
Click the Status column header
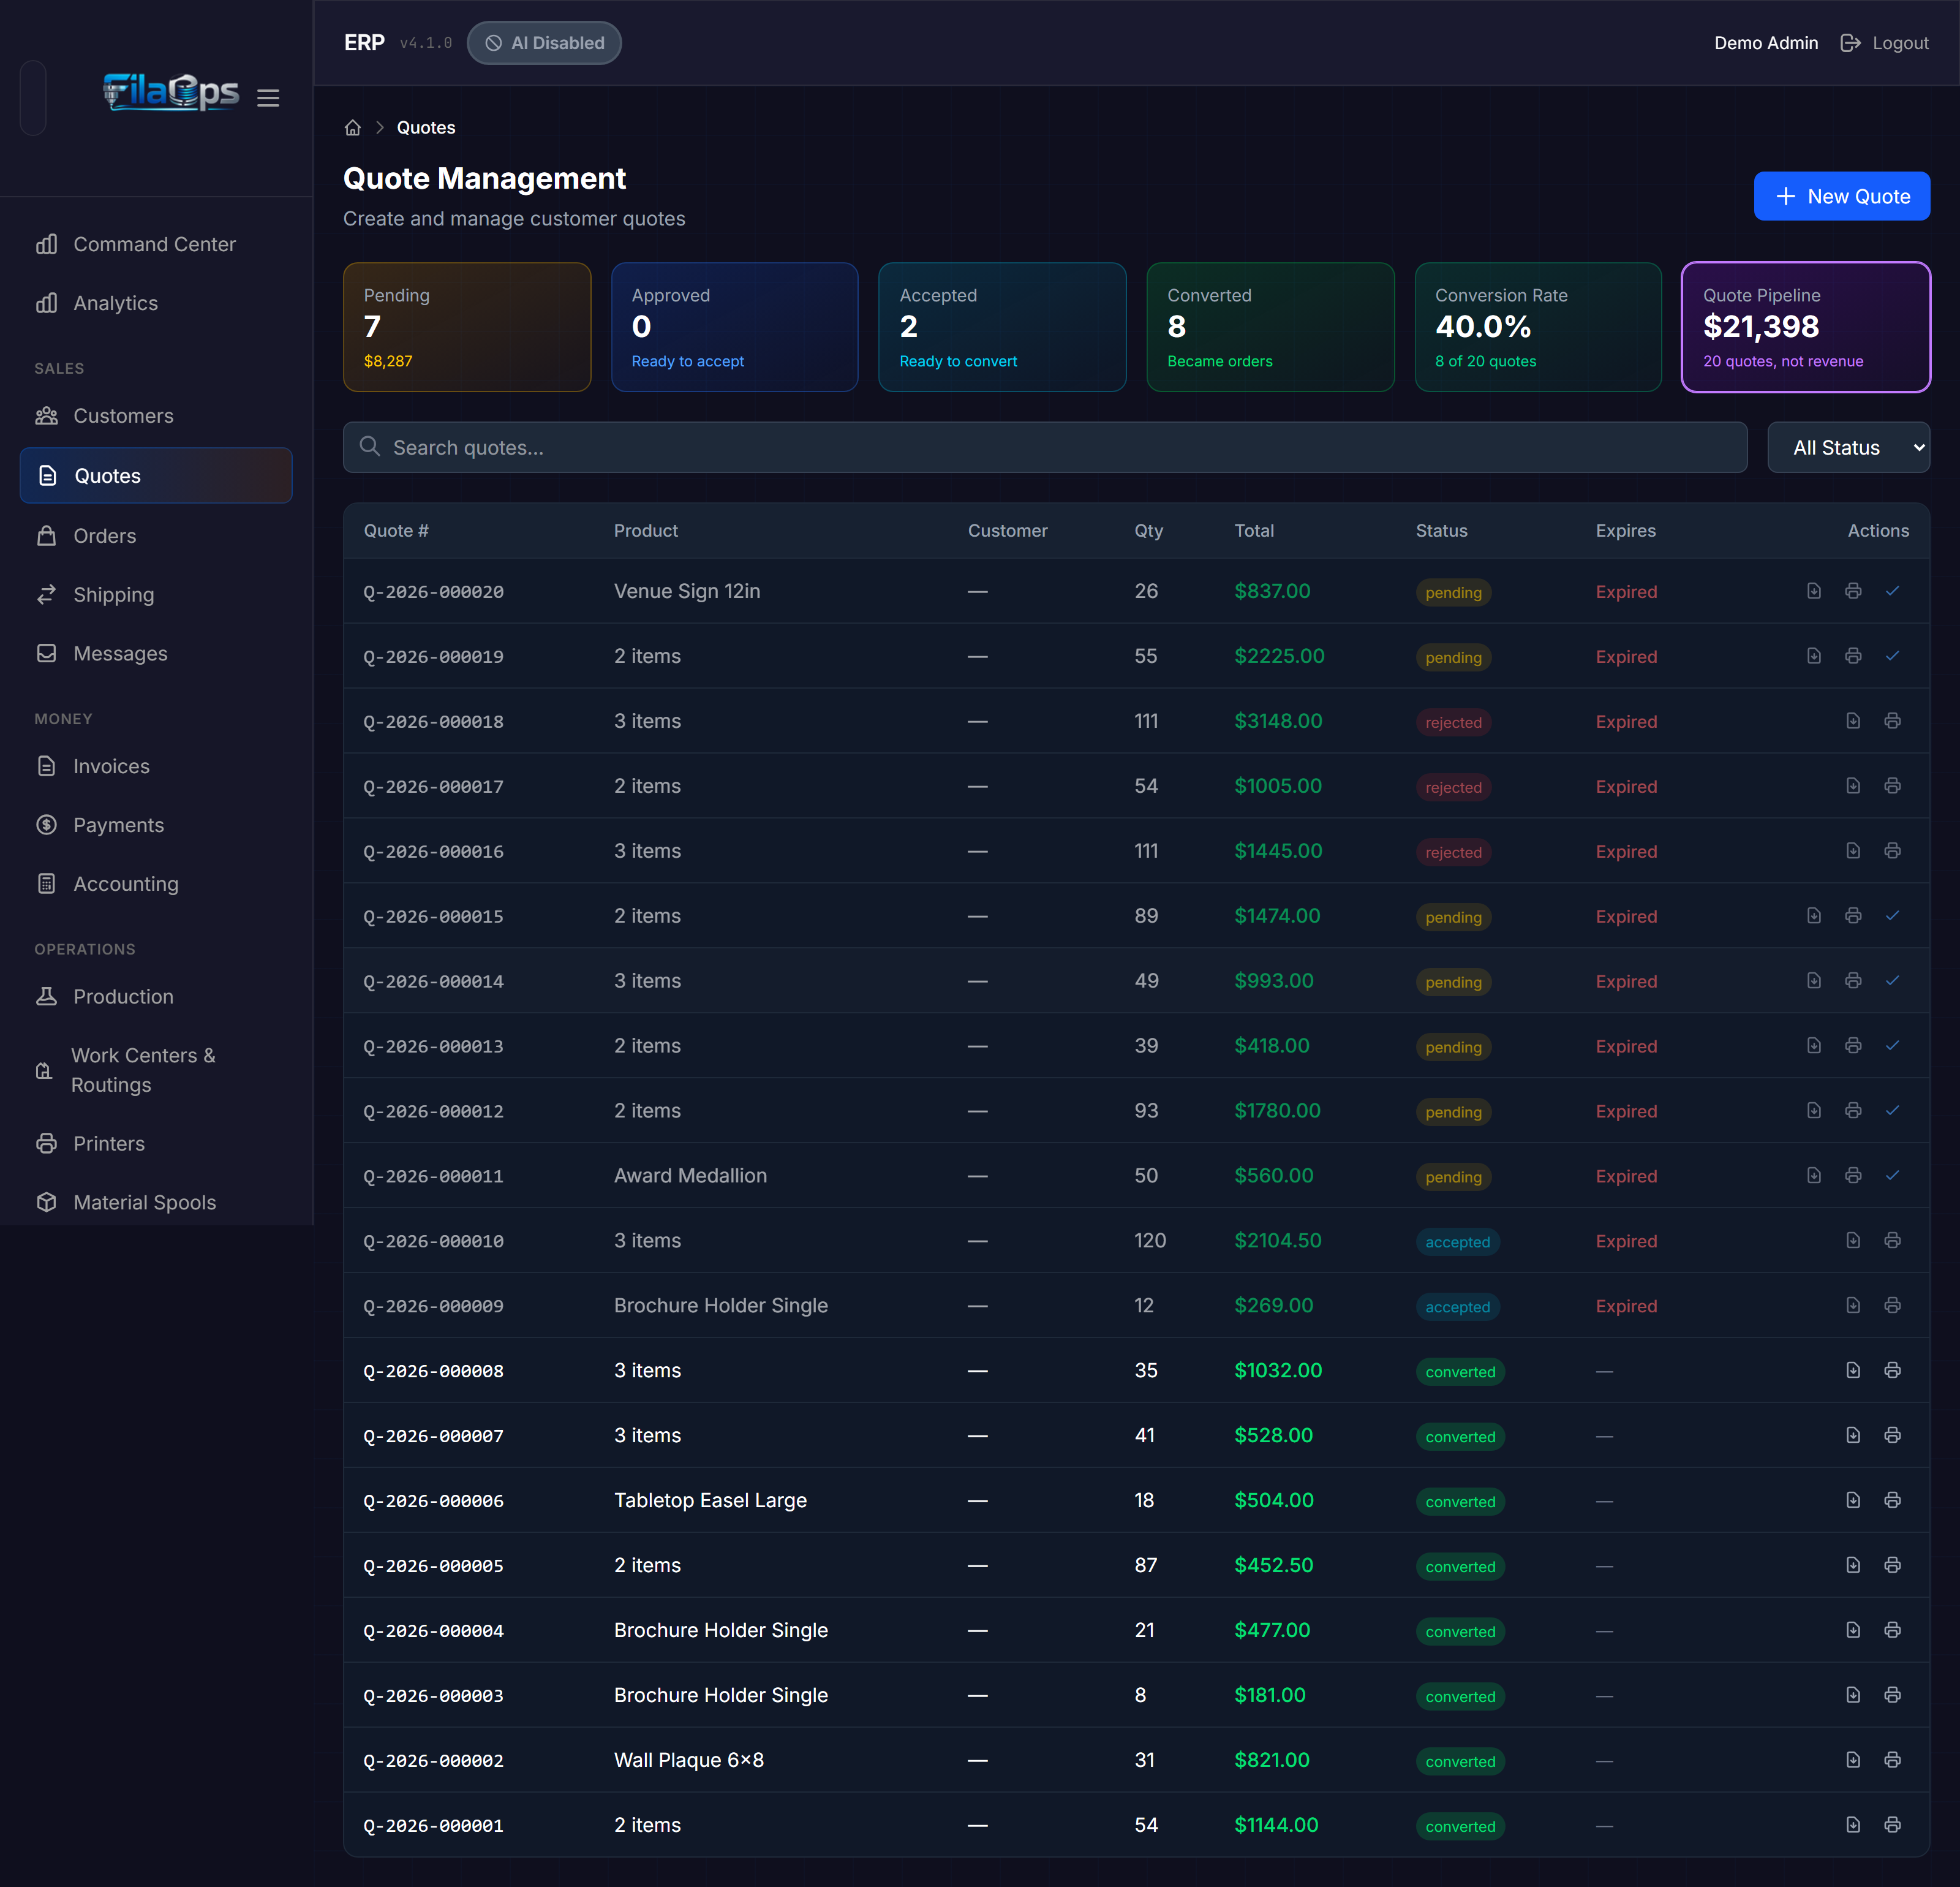point(1441,531)
